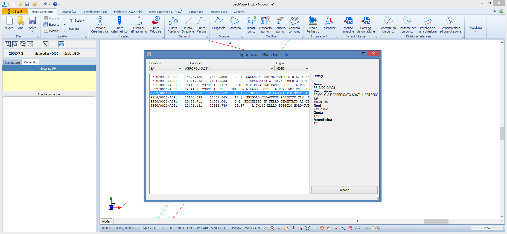Click Inserisci immagine raster tool
This screenshot has height=234, width=507.
[348, 25]
